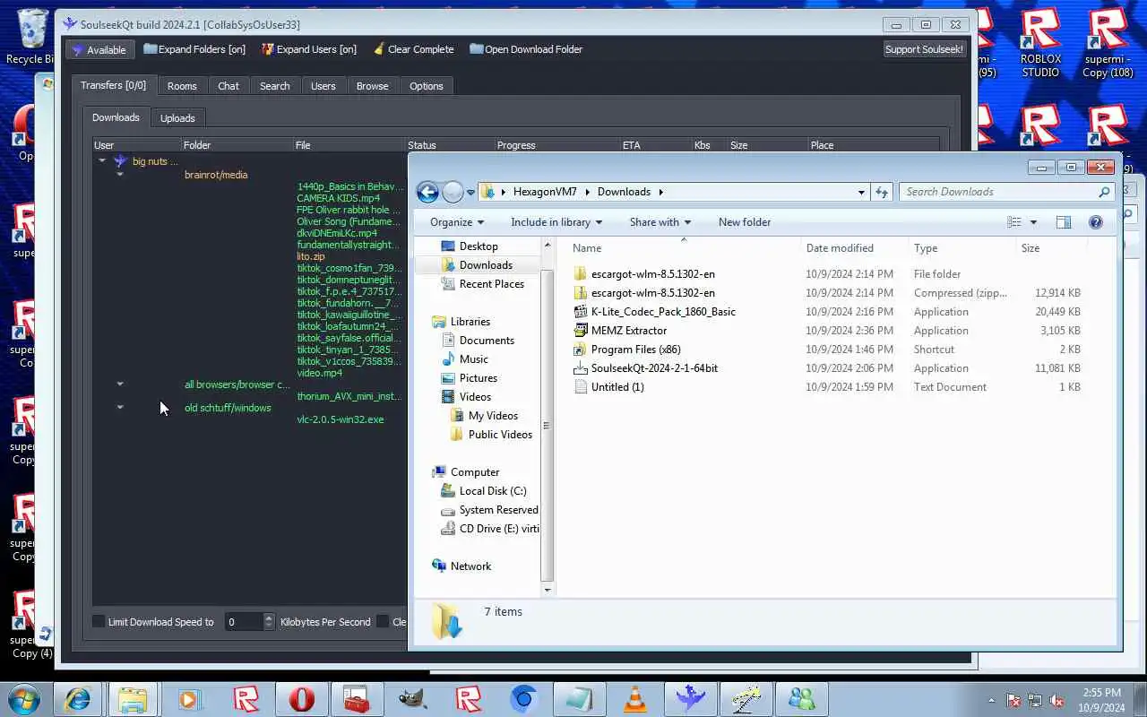The height and width of the screenshot is (717, 1147).
Task: Toggle the Available status button
Action: (99, 49)
